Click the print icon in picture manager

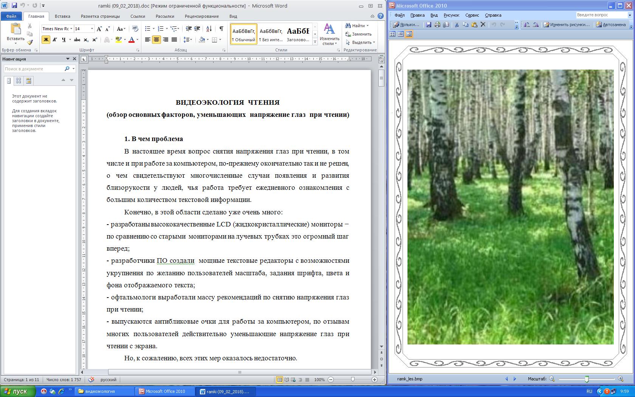[437, 25]
